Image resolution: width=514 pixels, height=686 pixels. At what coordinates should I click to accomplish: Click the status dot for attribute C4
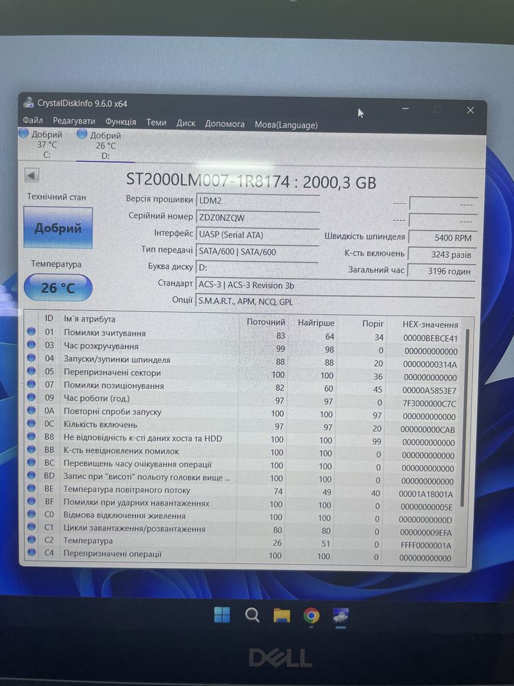tap(31, 552)
